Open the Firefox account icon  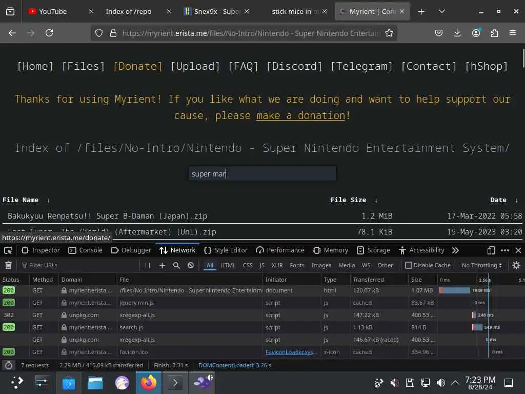click(x=476, y=33)
